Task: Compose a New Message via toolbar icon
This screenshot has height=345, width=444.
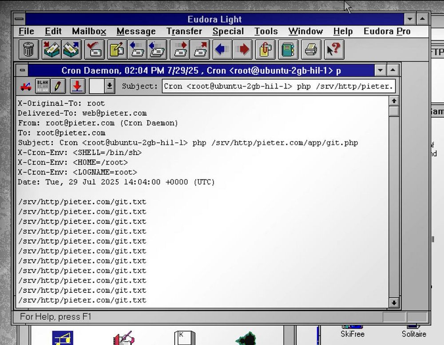Action: [x=117, y=50]
